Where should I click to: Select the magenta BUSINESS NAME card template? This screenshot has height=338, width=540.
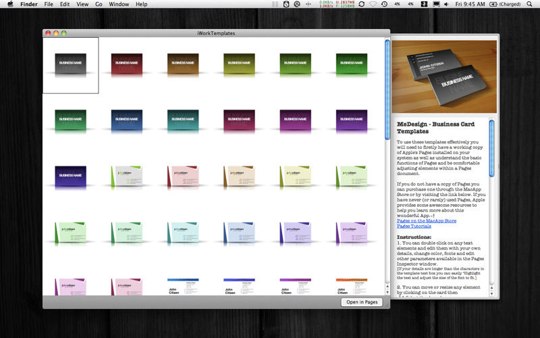[296, 120]
